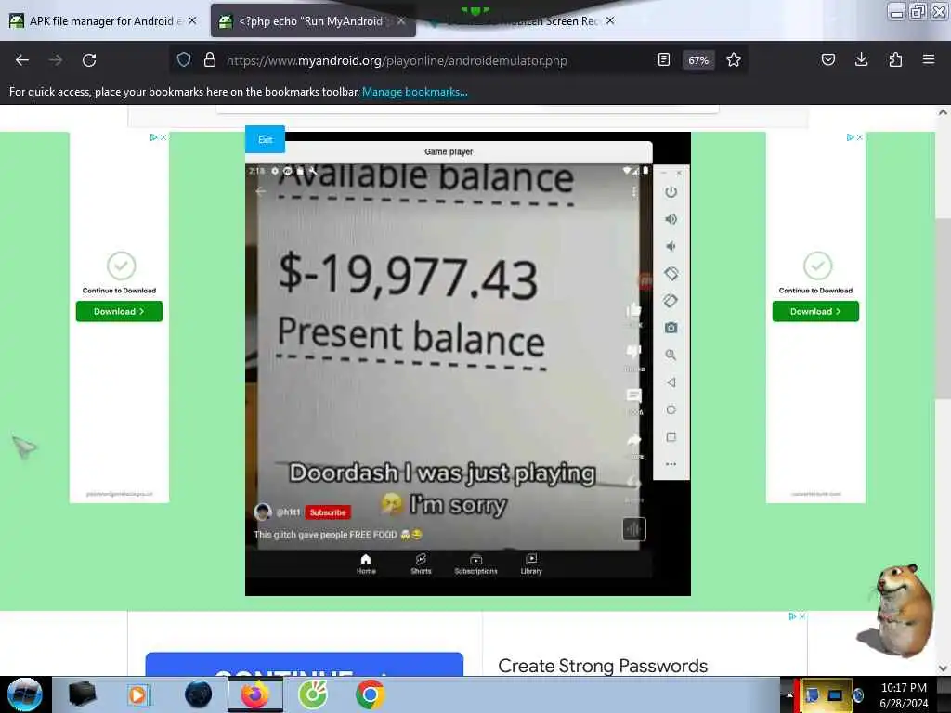Click the tracking protection shield icon

184,59
